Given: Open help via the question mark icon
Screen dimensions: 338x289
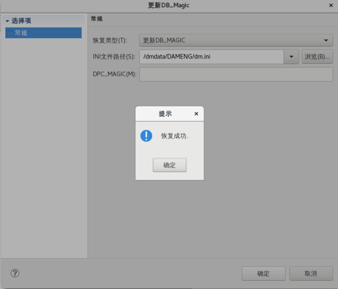Looking at the screenshot, I should (x=15, y=273).
